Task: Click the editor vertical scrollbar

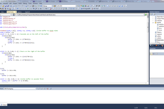Action: point(148,49)
